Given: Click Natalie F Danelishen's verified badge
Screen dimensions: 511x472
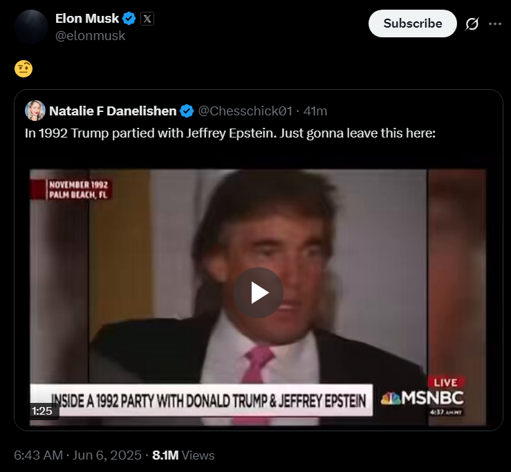Looking at the screenshot, I should [x=187, y=111].
